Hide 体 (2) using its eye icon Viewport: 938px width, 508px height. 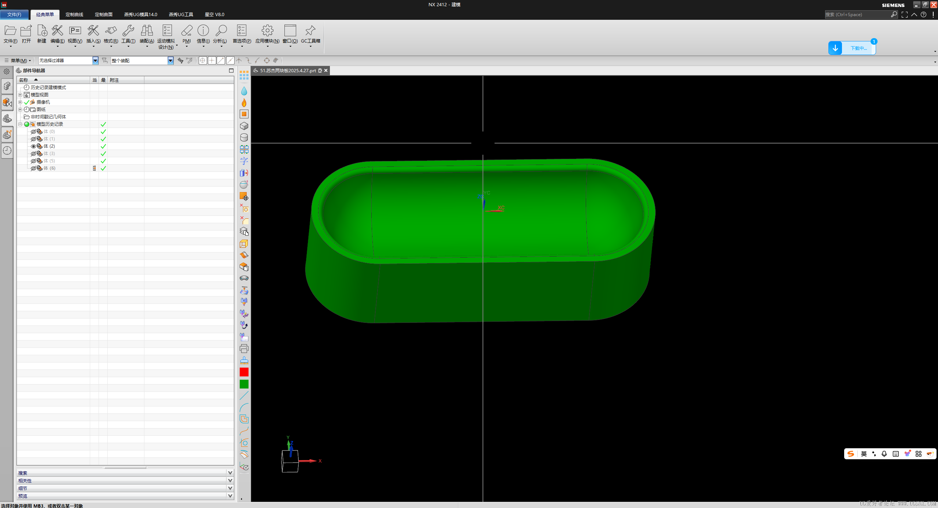(33, 146)
